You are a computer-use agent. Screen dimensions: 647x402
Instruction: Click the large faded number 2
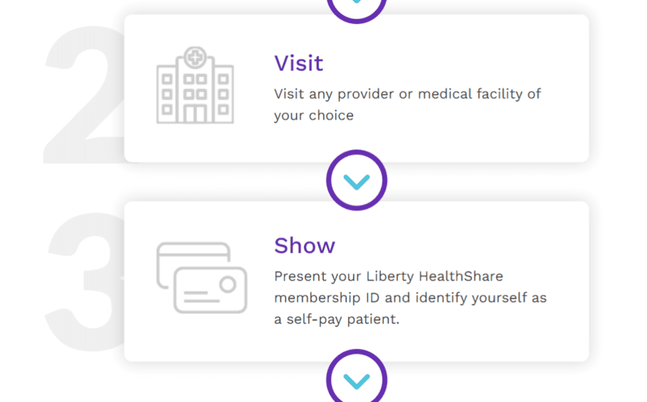click(x=84, y=95)
